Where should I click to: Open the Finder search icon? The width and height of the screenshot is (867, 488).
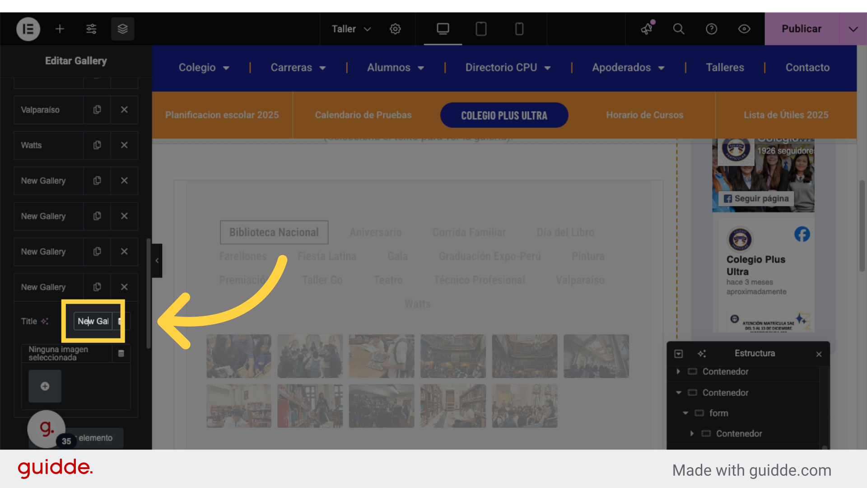678,29
